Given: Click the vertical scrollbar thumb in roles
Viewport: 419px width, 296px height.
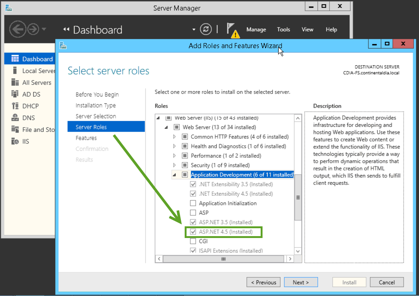Looking at the screenshot, I should point(298,197).
